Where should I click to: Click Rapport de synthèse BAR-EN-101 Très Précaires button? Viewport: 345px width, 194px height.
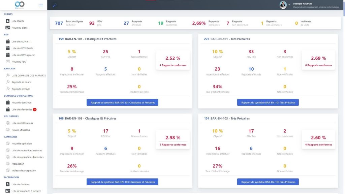pyautogui.click(x=268, y=102)
